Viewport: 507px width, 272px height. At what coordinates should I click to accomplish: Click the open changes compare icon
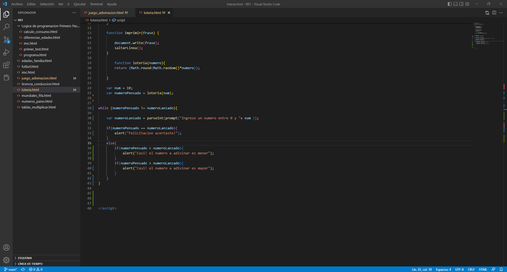point(487,13)
